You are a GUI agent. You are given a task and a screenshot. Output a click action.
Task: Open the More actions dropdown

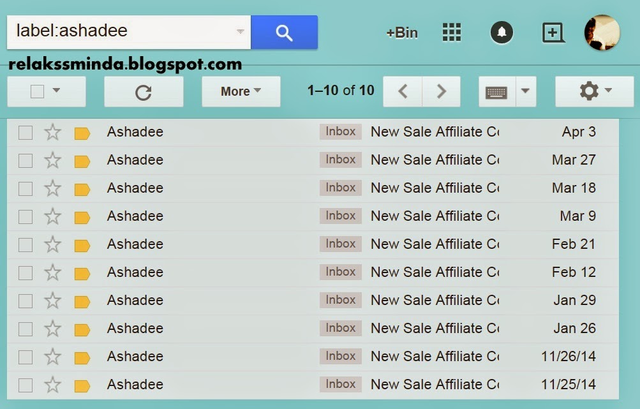pos(241,91)
